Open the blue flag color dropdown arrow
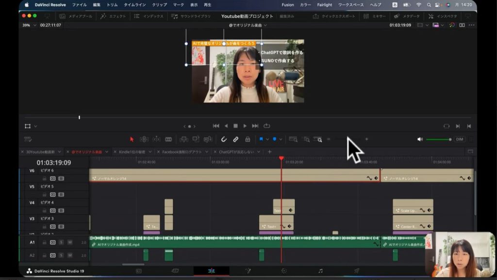The height and width of the screenshot is (280, 497). (x=267, y=139)
